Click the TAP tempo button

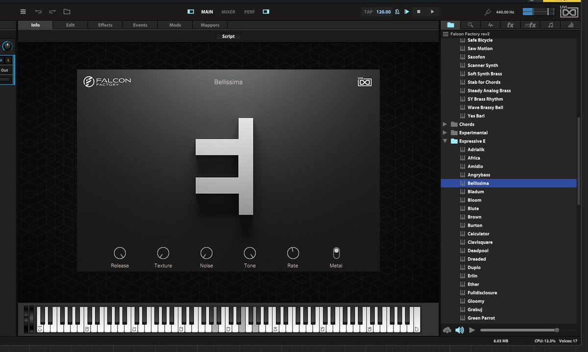pos(368,12)
